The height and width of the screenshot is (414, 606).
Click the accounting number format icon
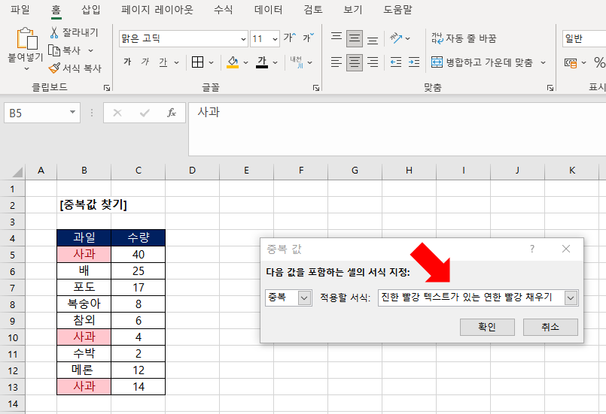pos(571,63)
